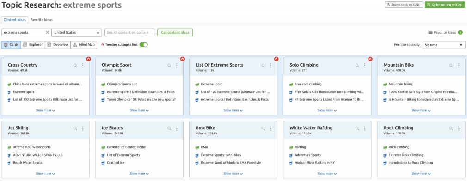467x182 pixels.
Task: Open the Favorite Ideas list
Action: [x=445, y=32]
